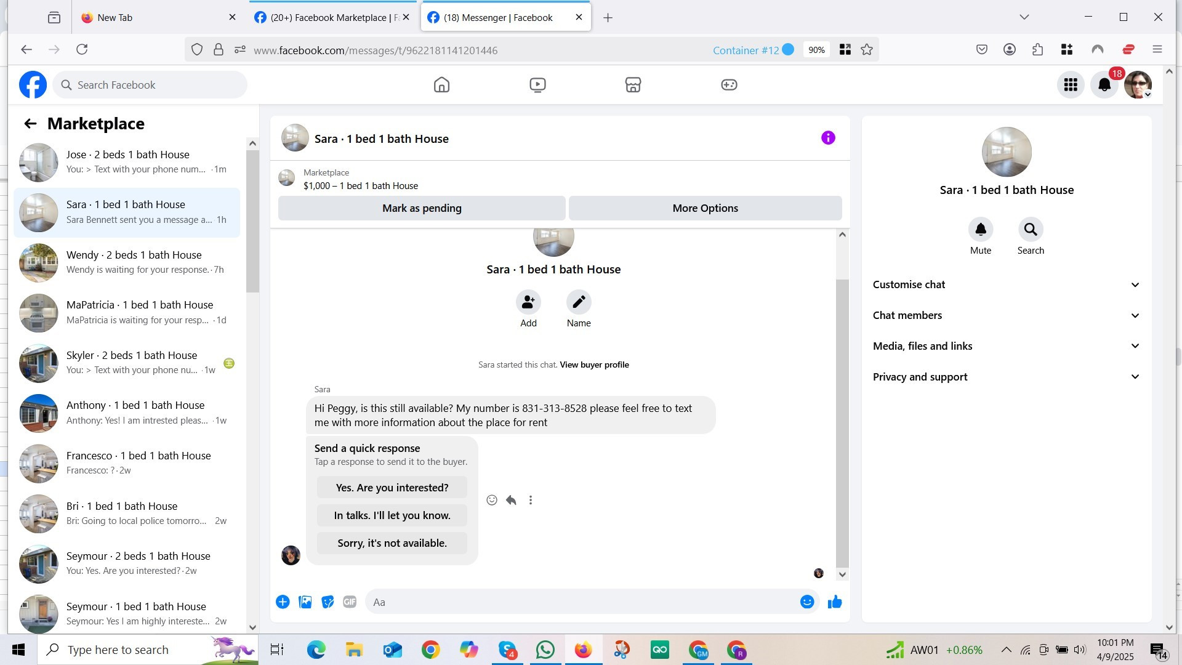This screenshot has height=665, width=1182.
Task: Click More Options button
Action: (705, 208)
